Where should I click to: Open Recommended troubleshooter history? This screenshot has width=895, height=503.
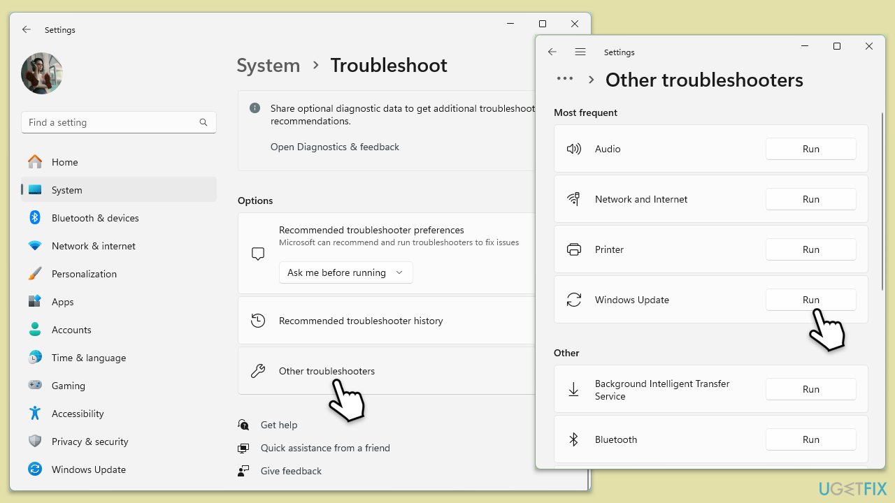pyautogui.click(x=387, y=321)
